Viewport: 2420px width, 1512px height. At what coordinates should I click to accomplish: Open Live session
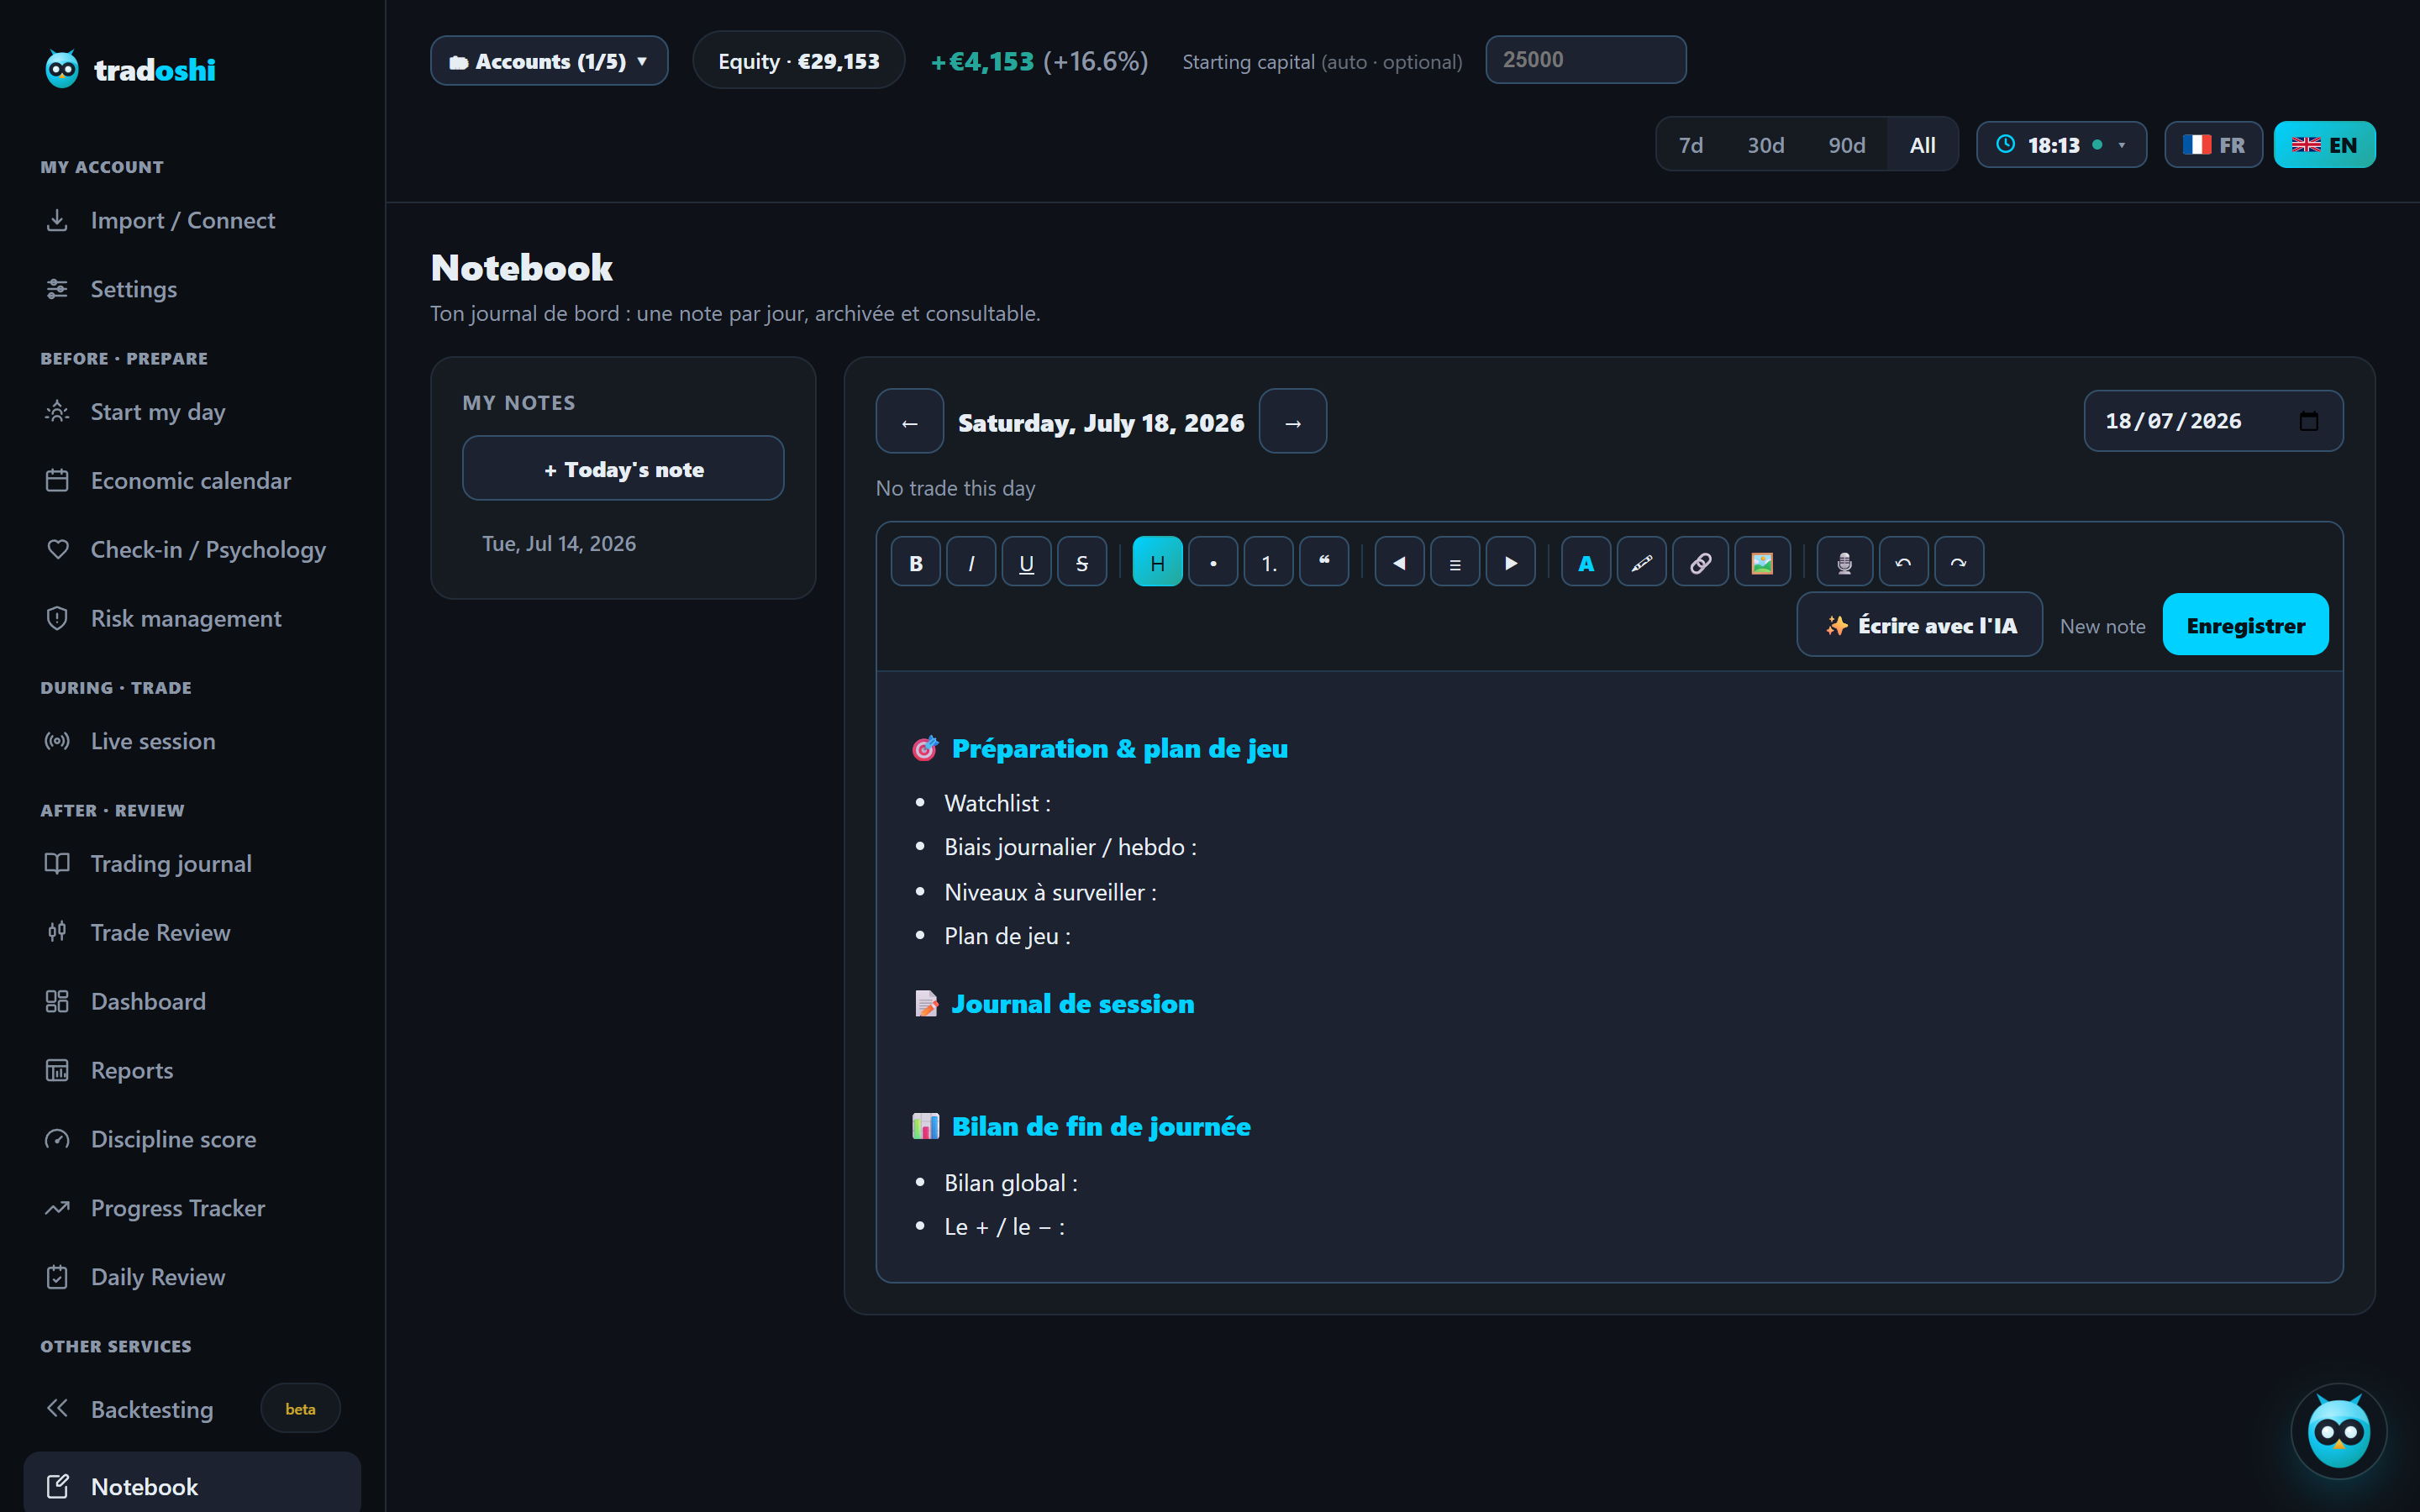pos(192,741)
